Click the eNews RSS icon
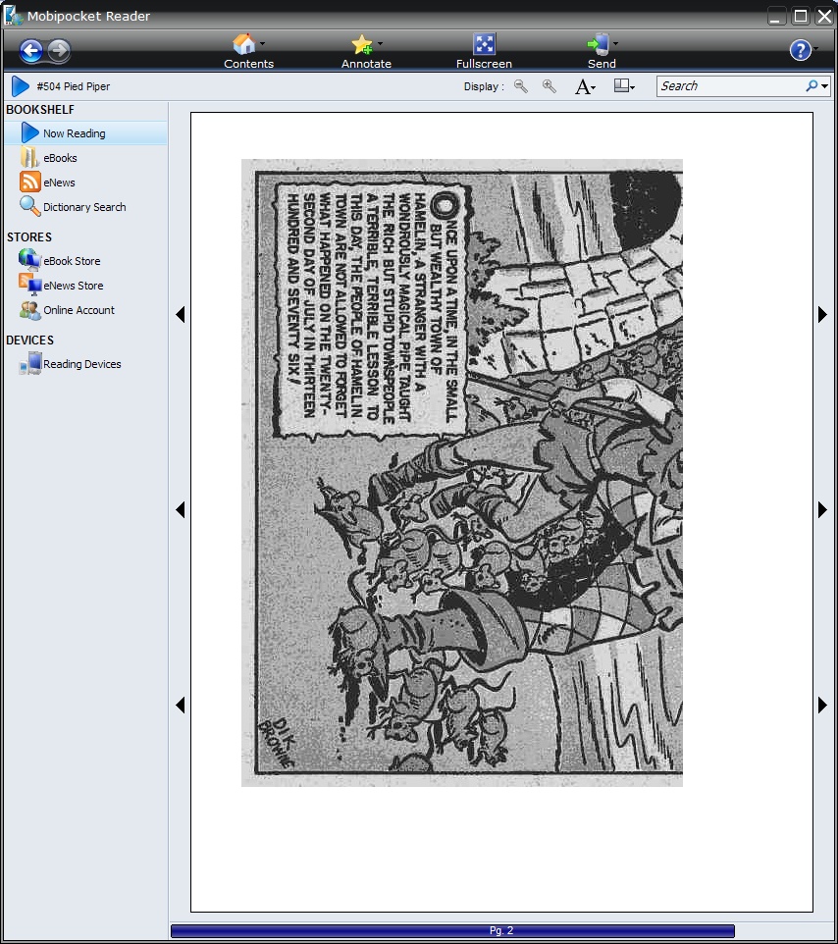 click(30, 182)
